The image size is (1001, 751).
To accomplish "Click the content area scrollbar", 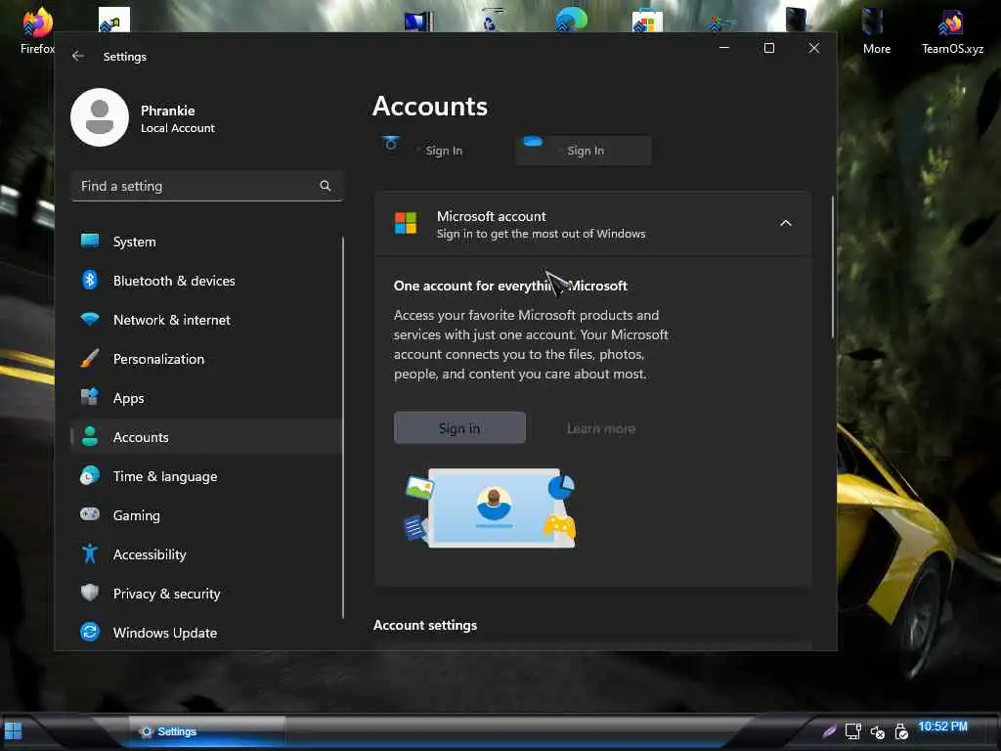I will click(x=833, y=267).
